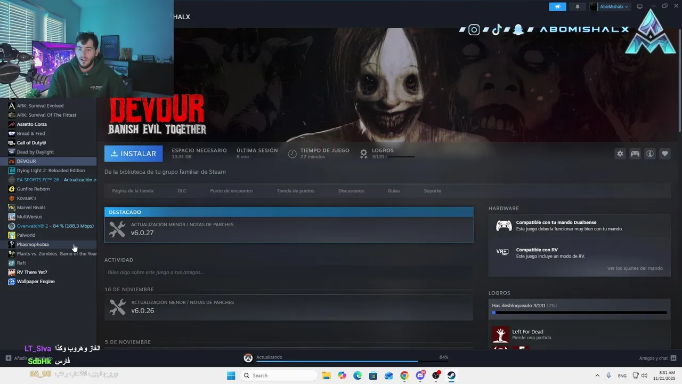Open the DLC tab
This screenshot has width=682, height=384.
182,190
